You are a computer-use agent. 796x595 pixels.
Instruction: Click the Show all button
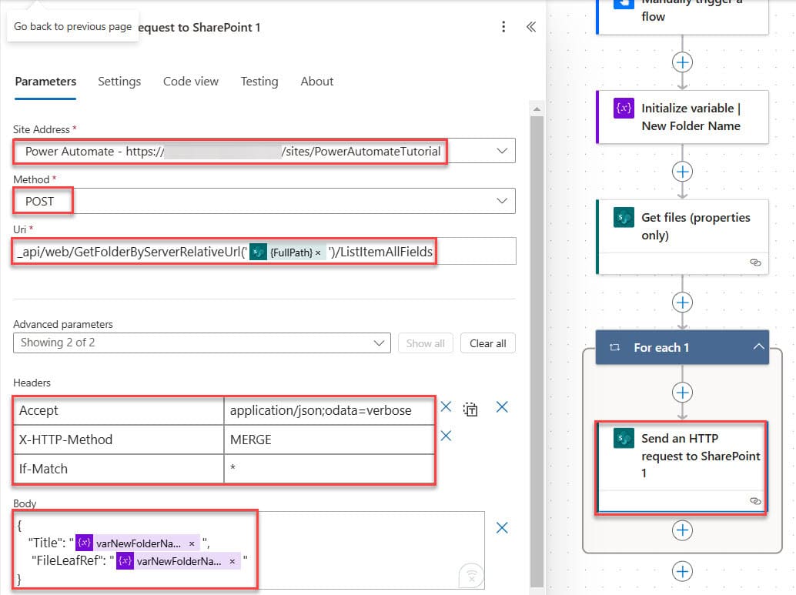(x=425, y=343)
